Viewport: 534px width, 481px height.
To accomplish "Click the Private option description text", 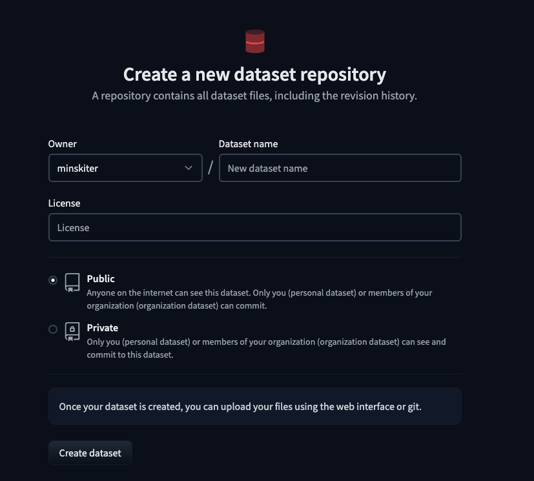I will 266,348.
